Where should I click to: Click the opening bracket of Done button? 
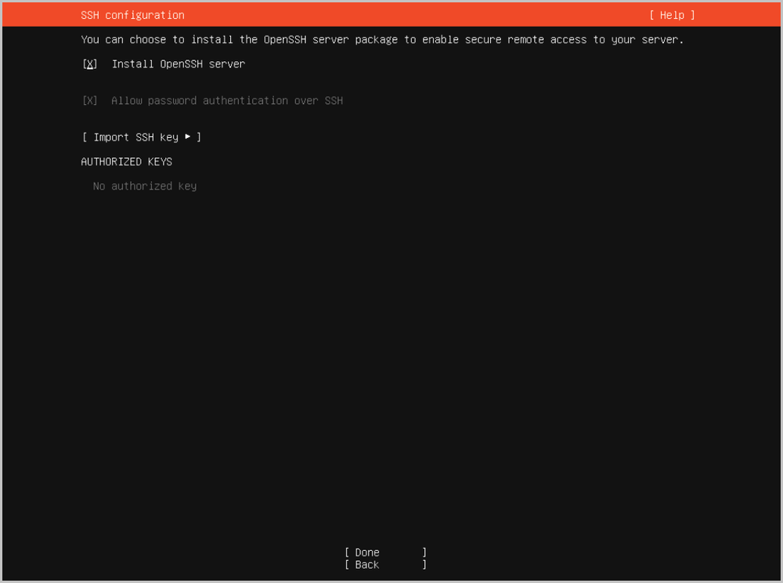347,552
